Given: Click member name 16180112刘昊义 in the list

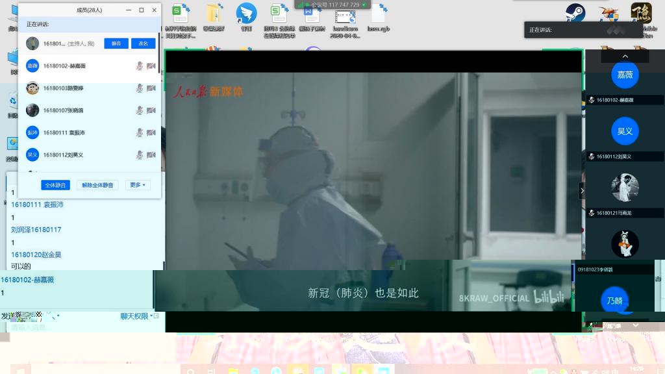Looking at the screenshot, I should (63, 155).
